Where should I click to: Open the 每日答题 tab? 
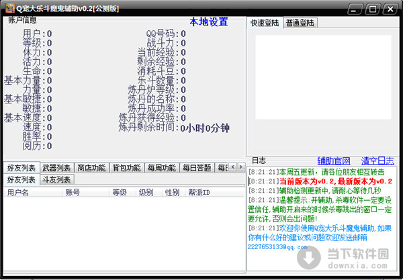(x=197, y=168)
